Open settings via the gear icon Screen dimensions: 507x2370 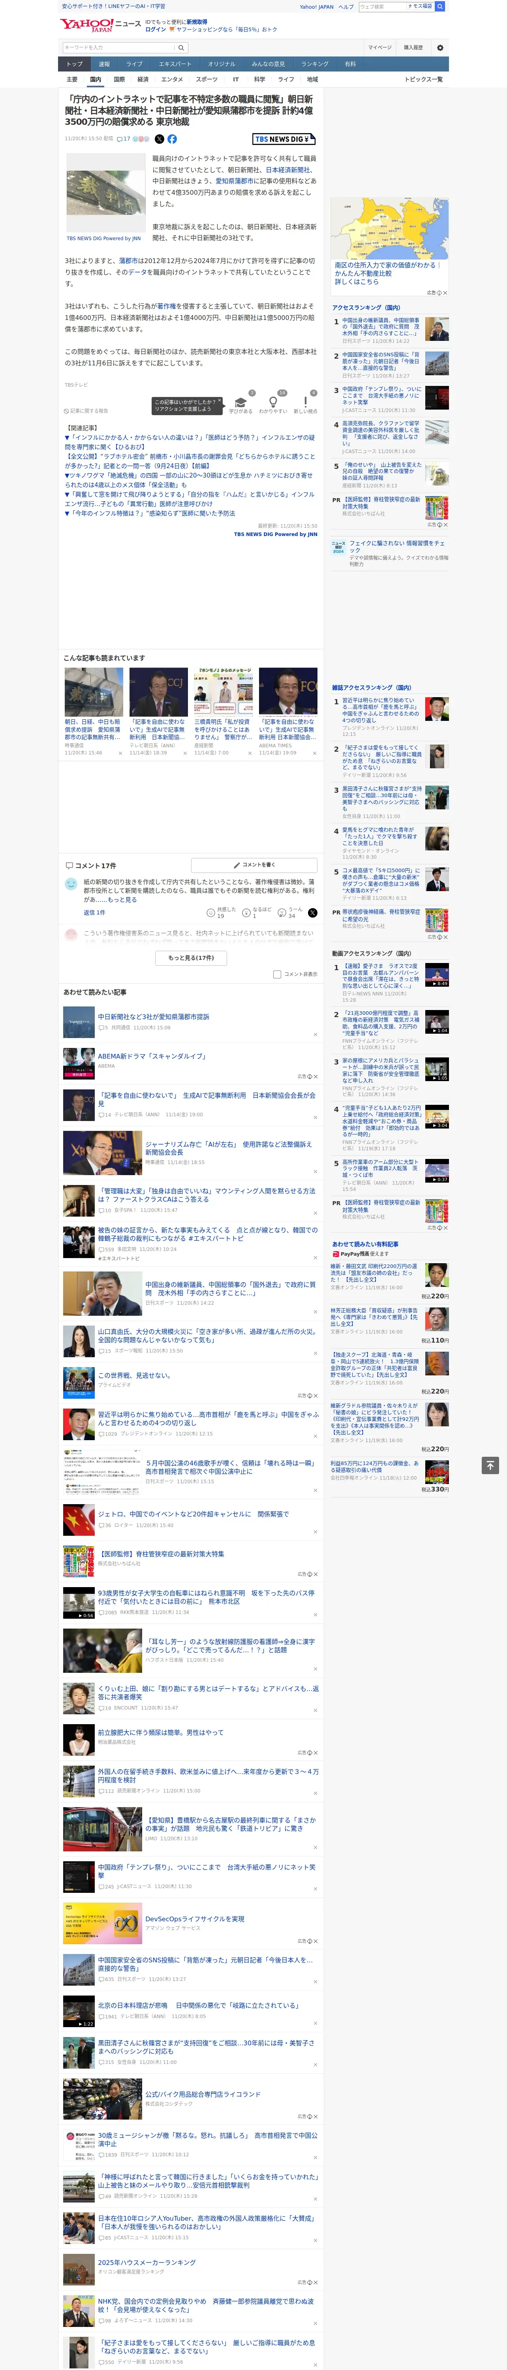click(x=440, y=48)
